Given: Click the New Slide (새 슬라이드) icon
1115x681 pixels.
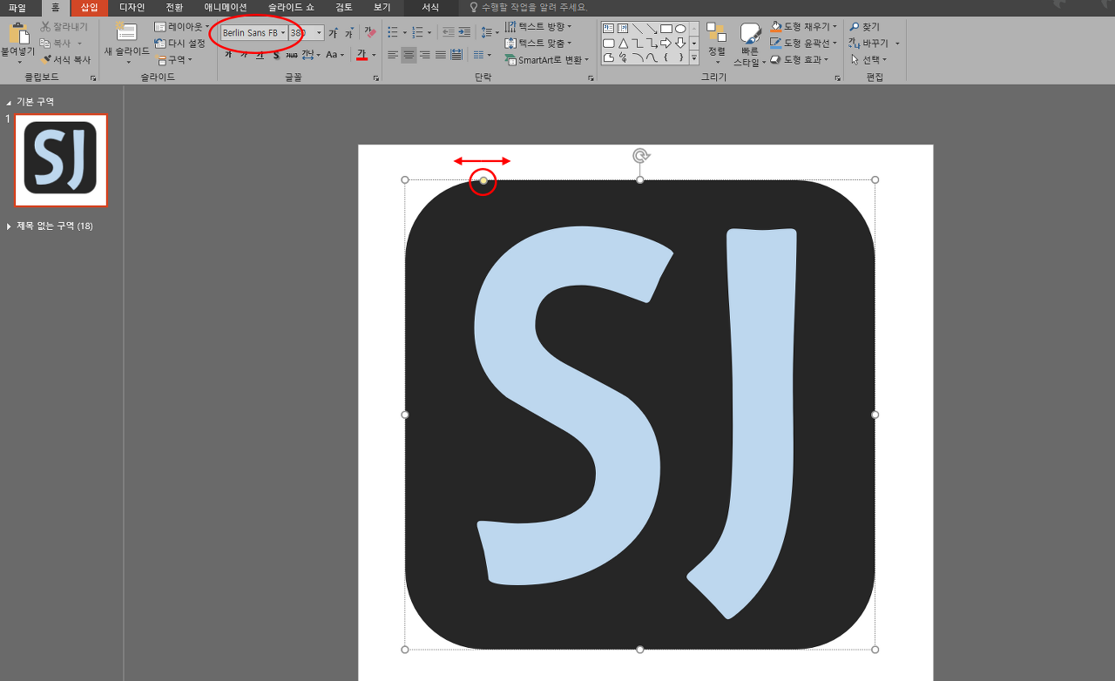Looking at the screenshot, I should tap(126, 32).
